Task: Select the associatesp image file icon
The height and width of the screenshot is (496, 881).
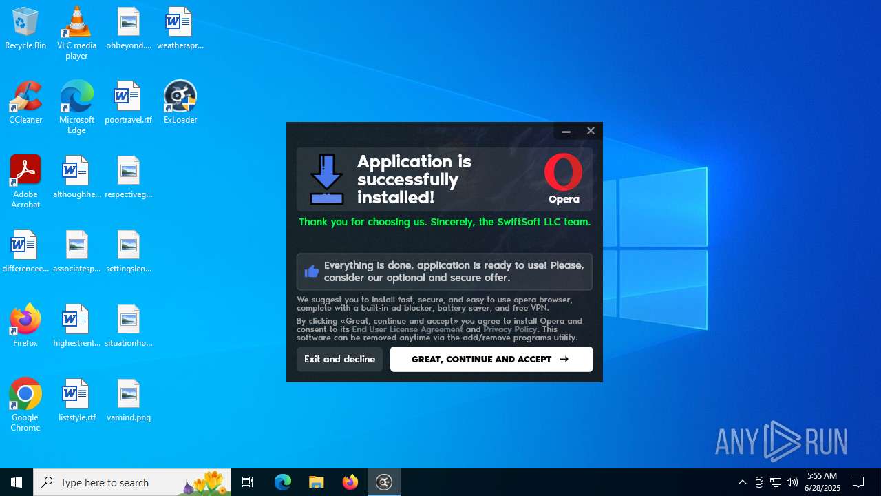Action: point(76,251)
